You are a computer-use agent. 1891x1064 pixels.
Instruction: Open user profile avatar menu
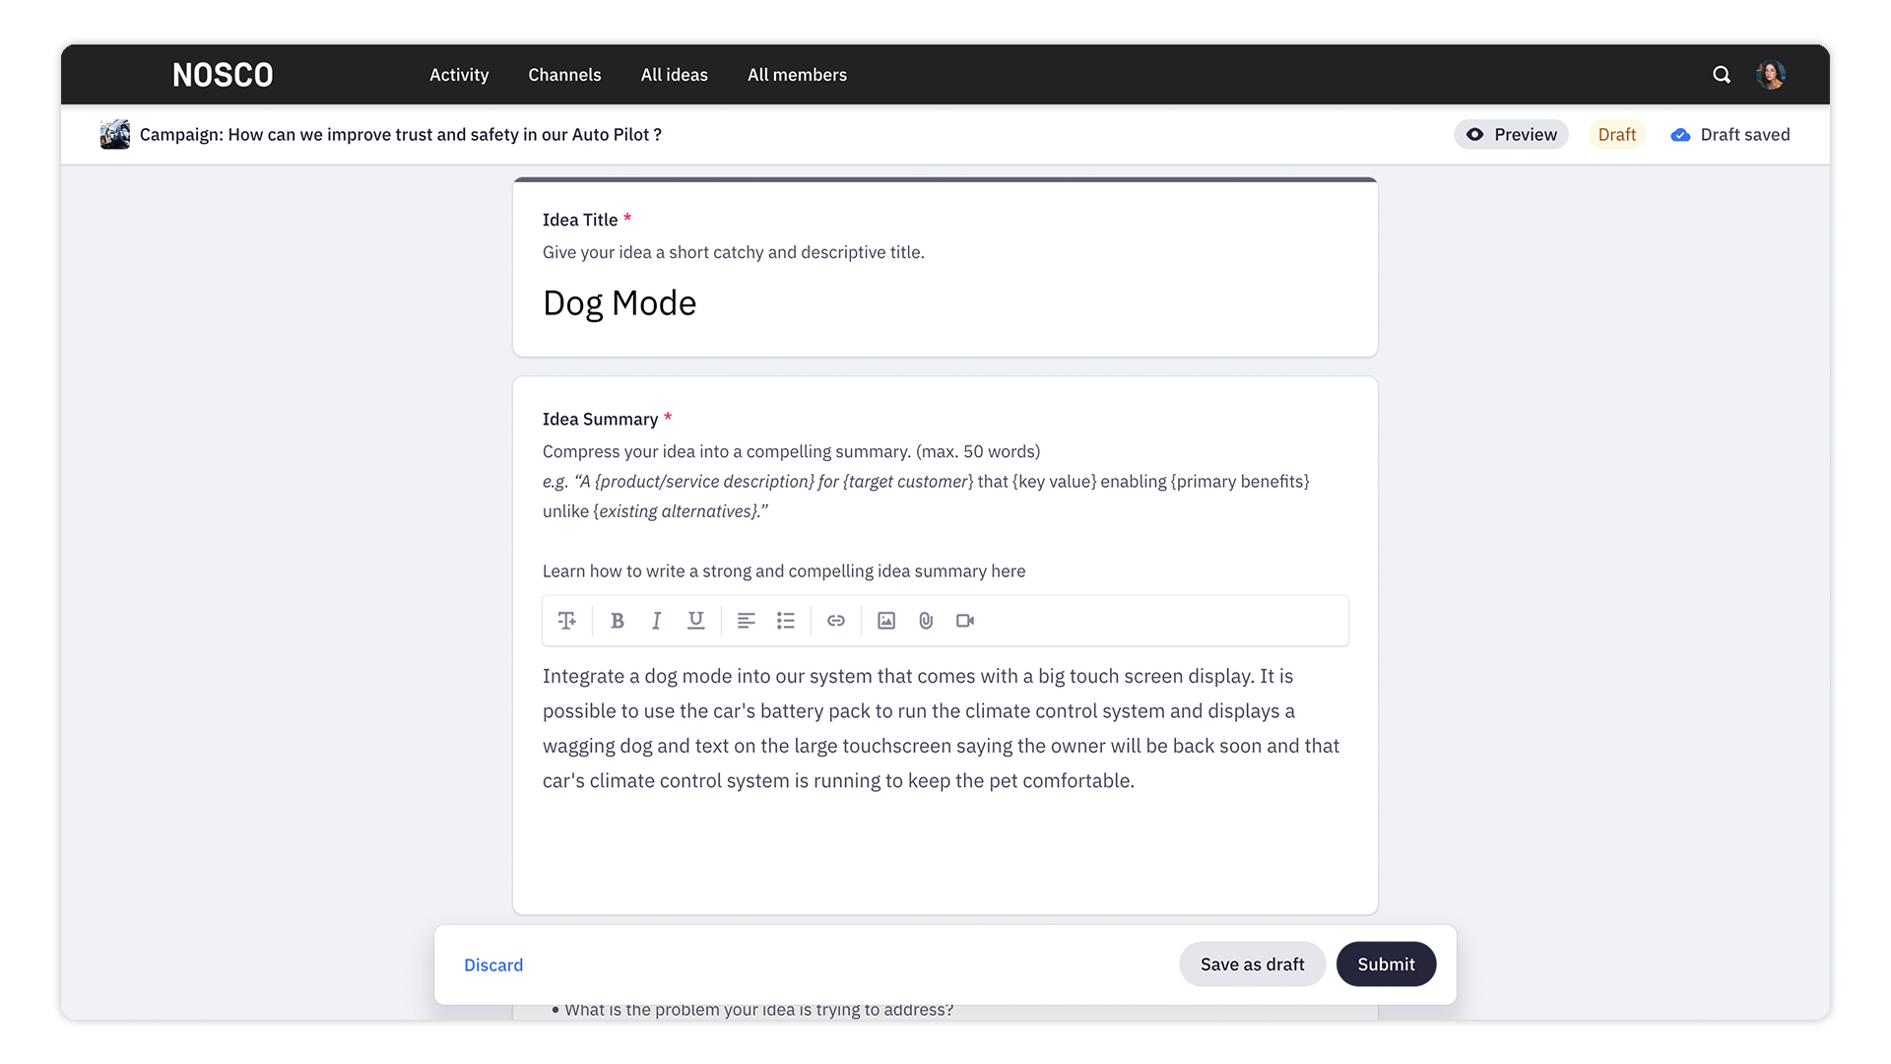[1771, 75]
